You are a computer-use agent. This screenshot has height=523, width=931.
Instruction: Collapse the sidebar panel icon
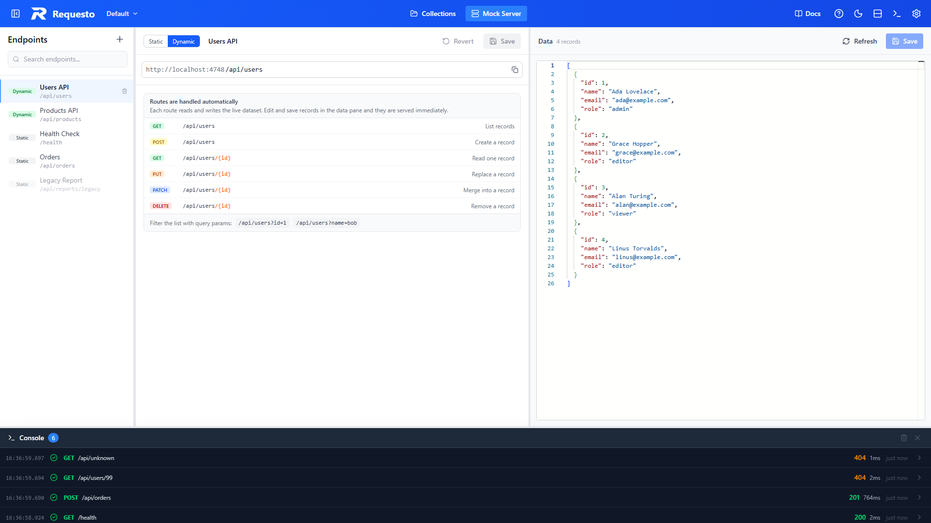[16, 14]
